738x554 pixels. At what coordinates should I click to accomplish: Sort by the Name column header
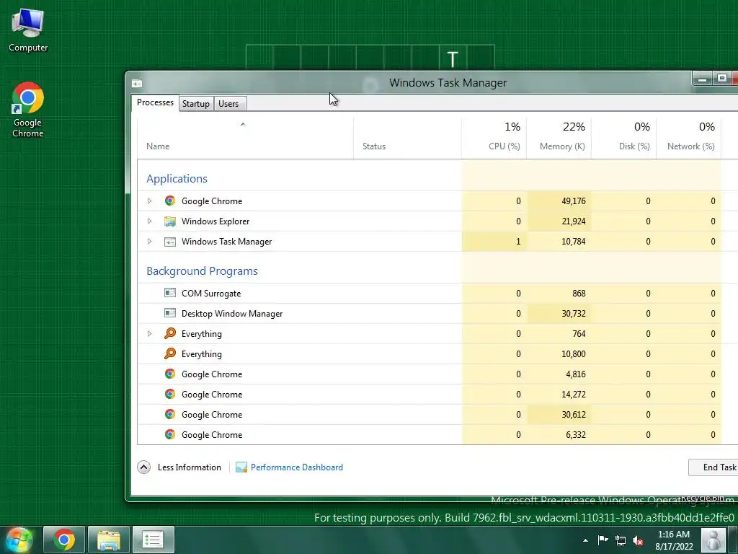point(245,138)
